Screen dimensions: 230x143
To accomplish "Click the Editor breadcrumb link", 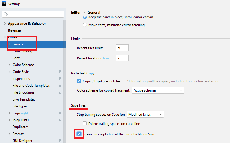I will [x=76, y=13].
